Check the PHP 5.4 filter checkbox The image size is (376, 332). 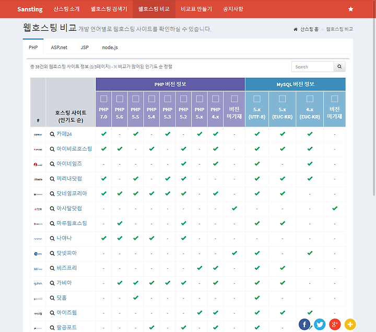coord(151,99)
